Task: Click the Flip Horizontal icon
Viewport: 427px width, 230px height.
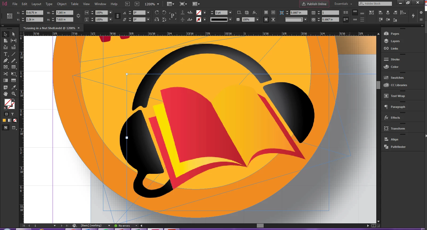Action: click(x=157, y=19)
